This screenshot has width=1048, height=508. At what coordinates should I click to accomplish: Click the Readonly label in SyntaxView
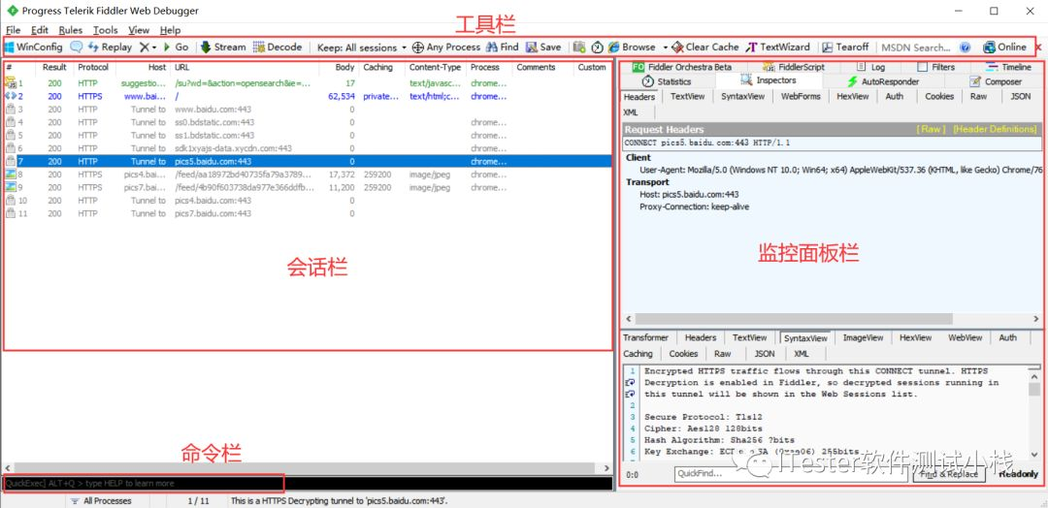1019,474
